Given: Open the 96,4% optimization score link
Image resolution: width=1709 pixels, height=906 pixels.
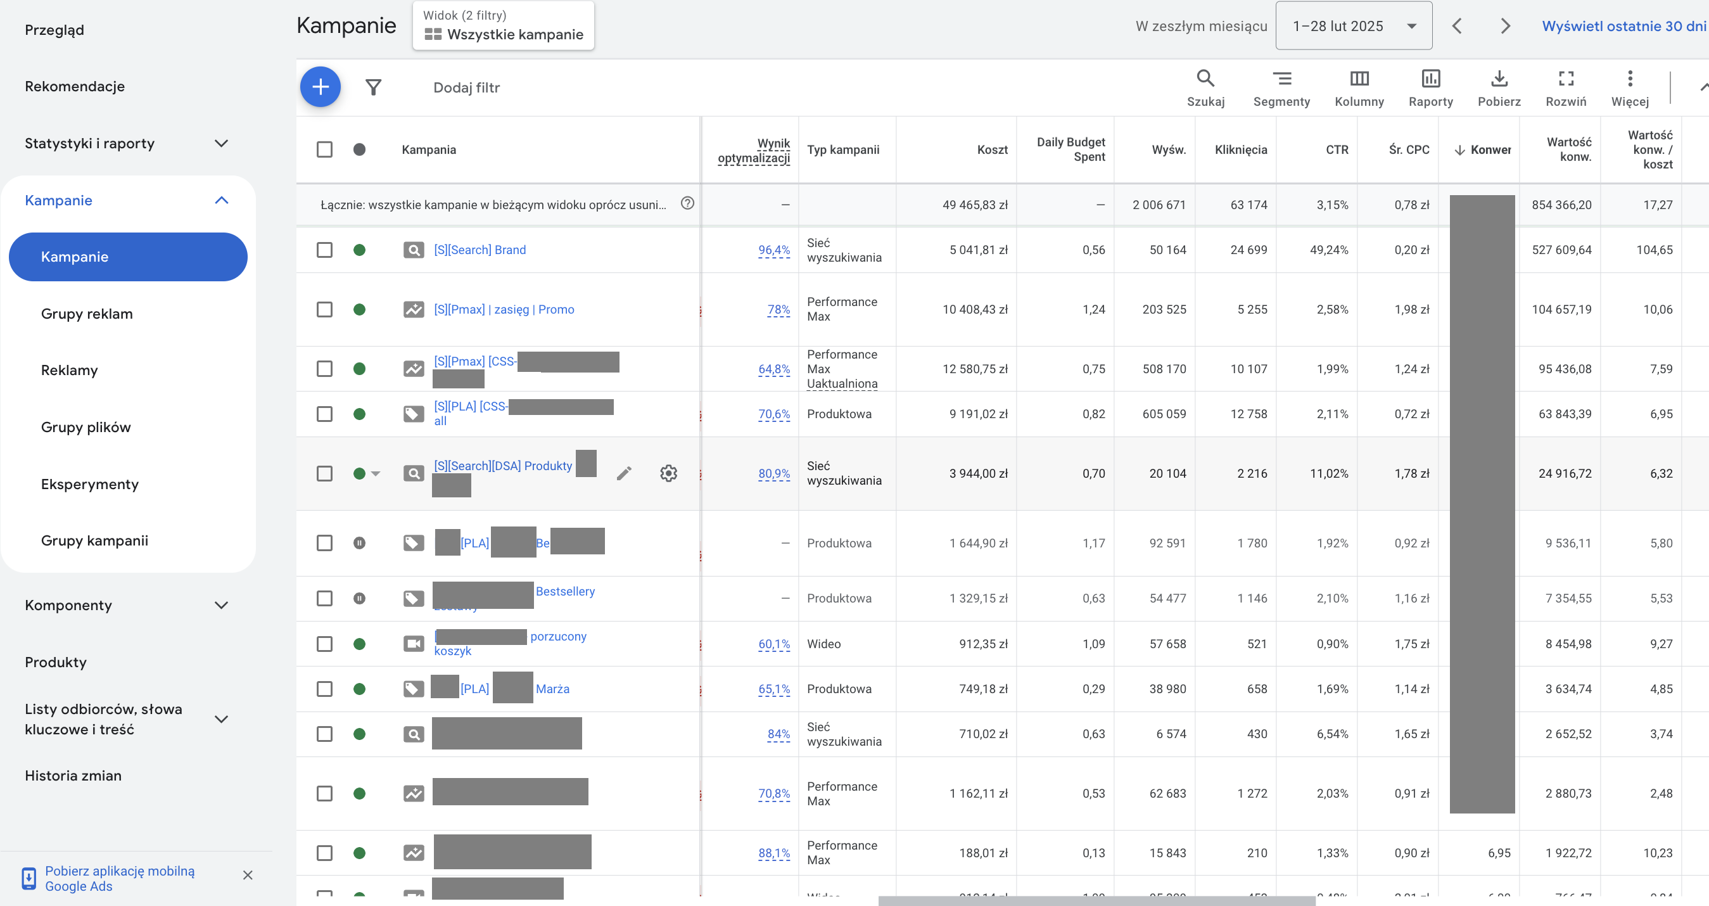Looking at the screenshot, I should click(774, 250).
